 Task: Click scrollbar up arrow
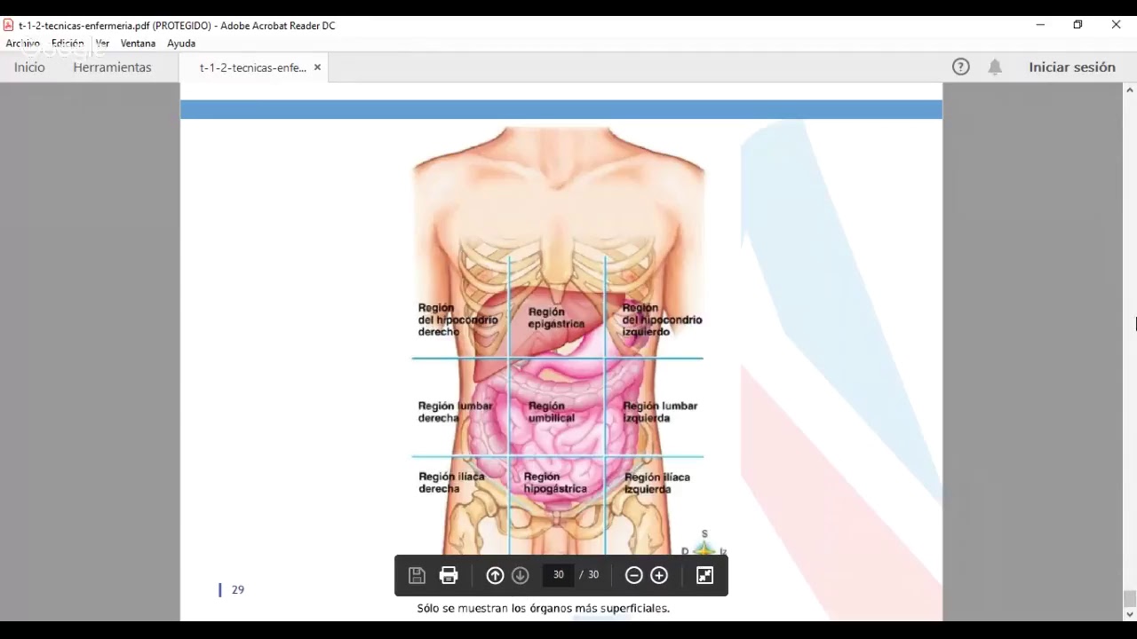(1130, 91)
